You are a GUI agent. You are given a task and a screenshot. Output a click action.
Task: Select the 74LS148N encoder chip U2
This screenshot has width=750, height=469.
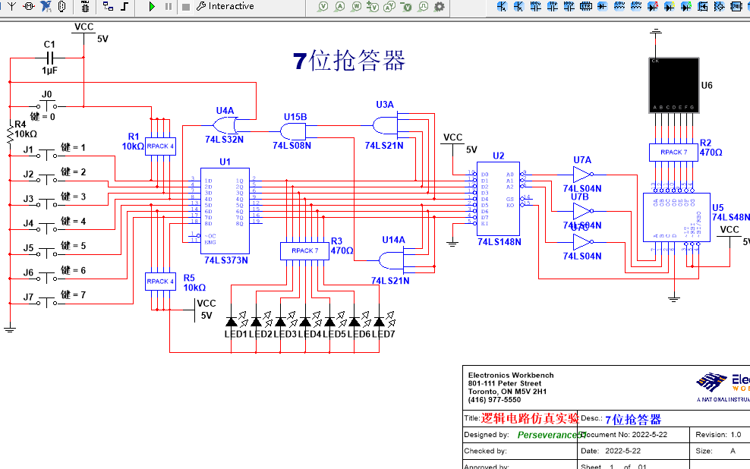point(497,197)
